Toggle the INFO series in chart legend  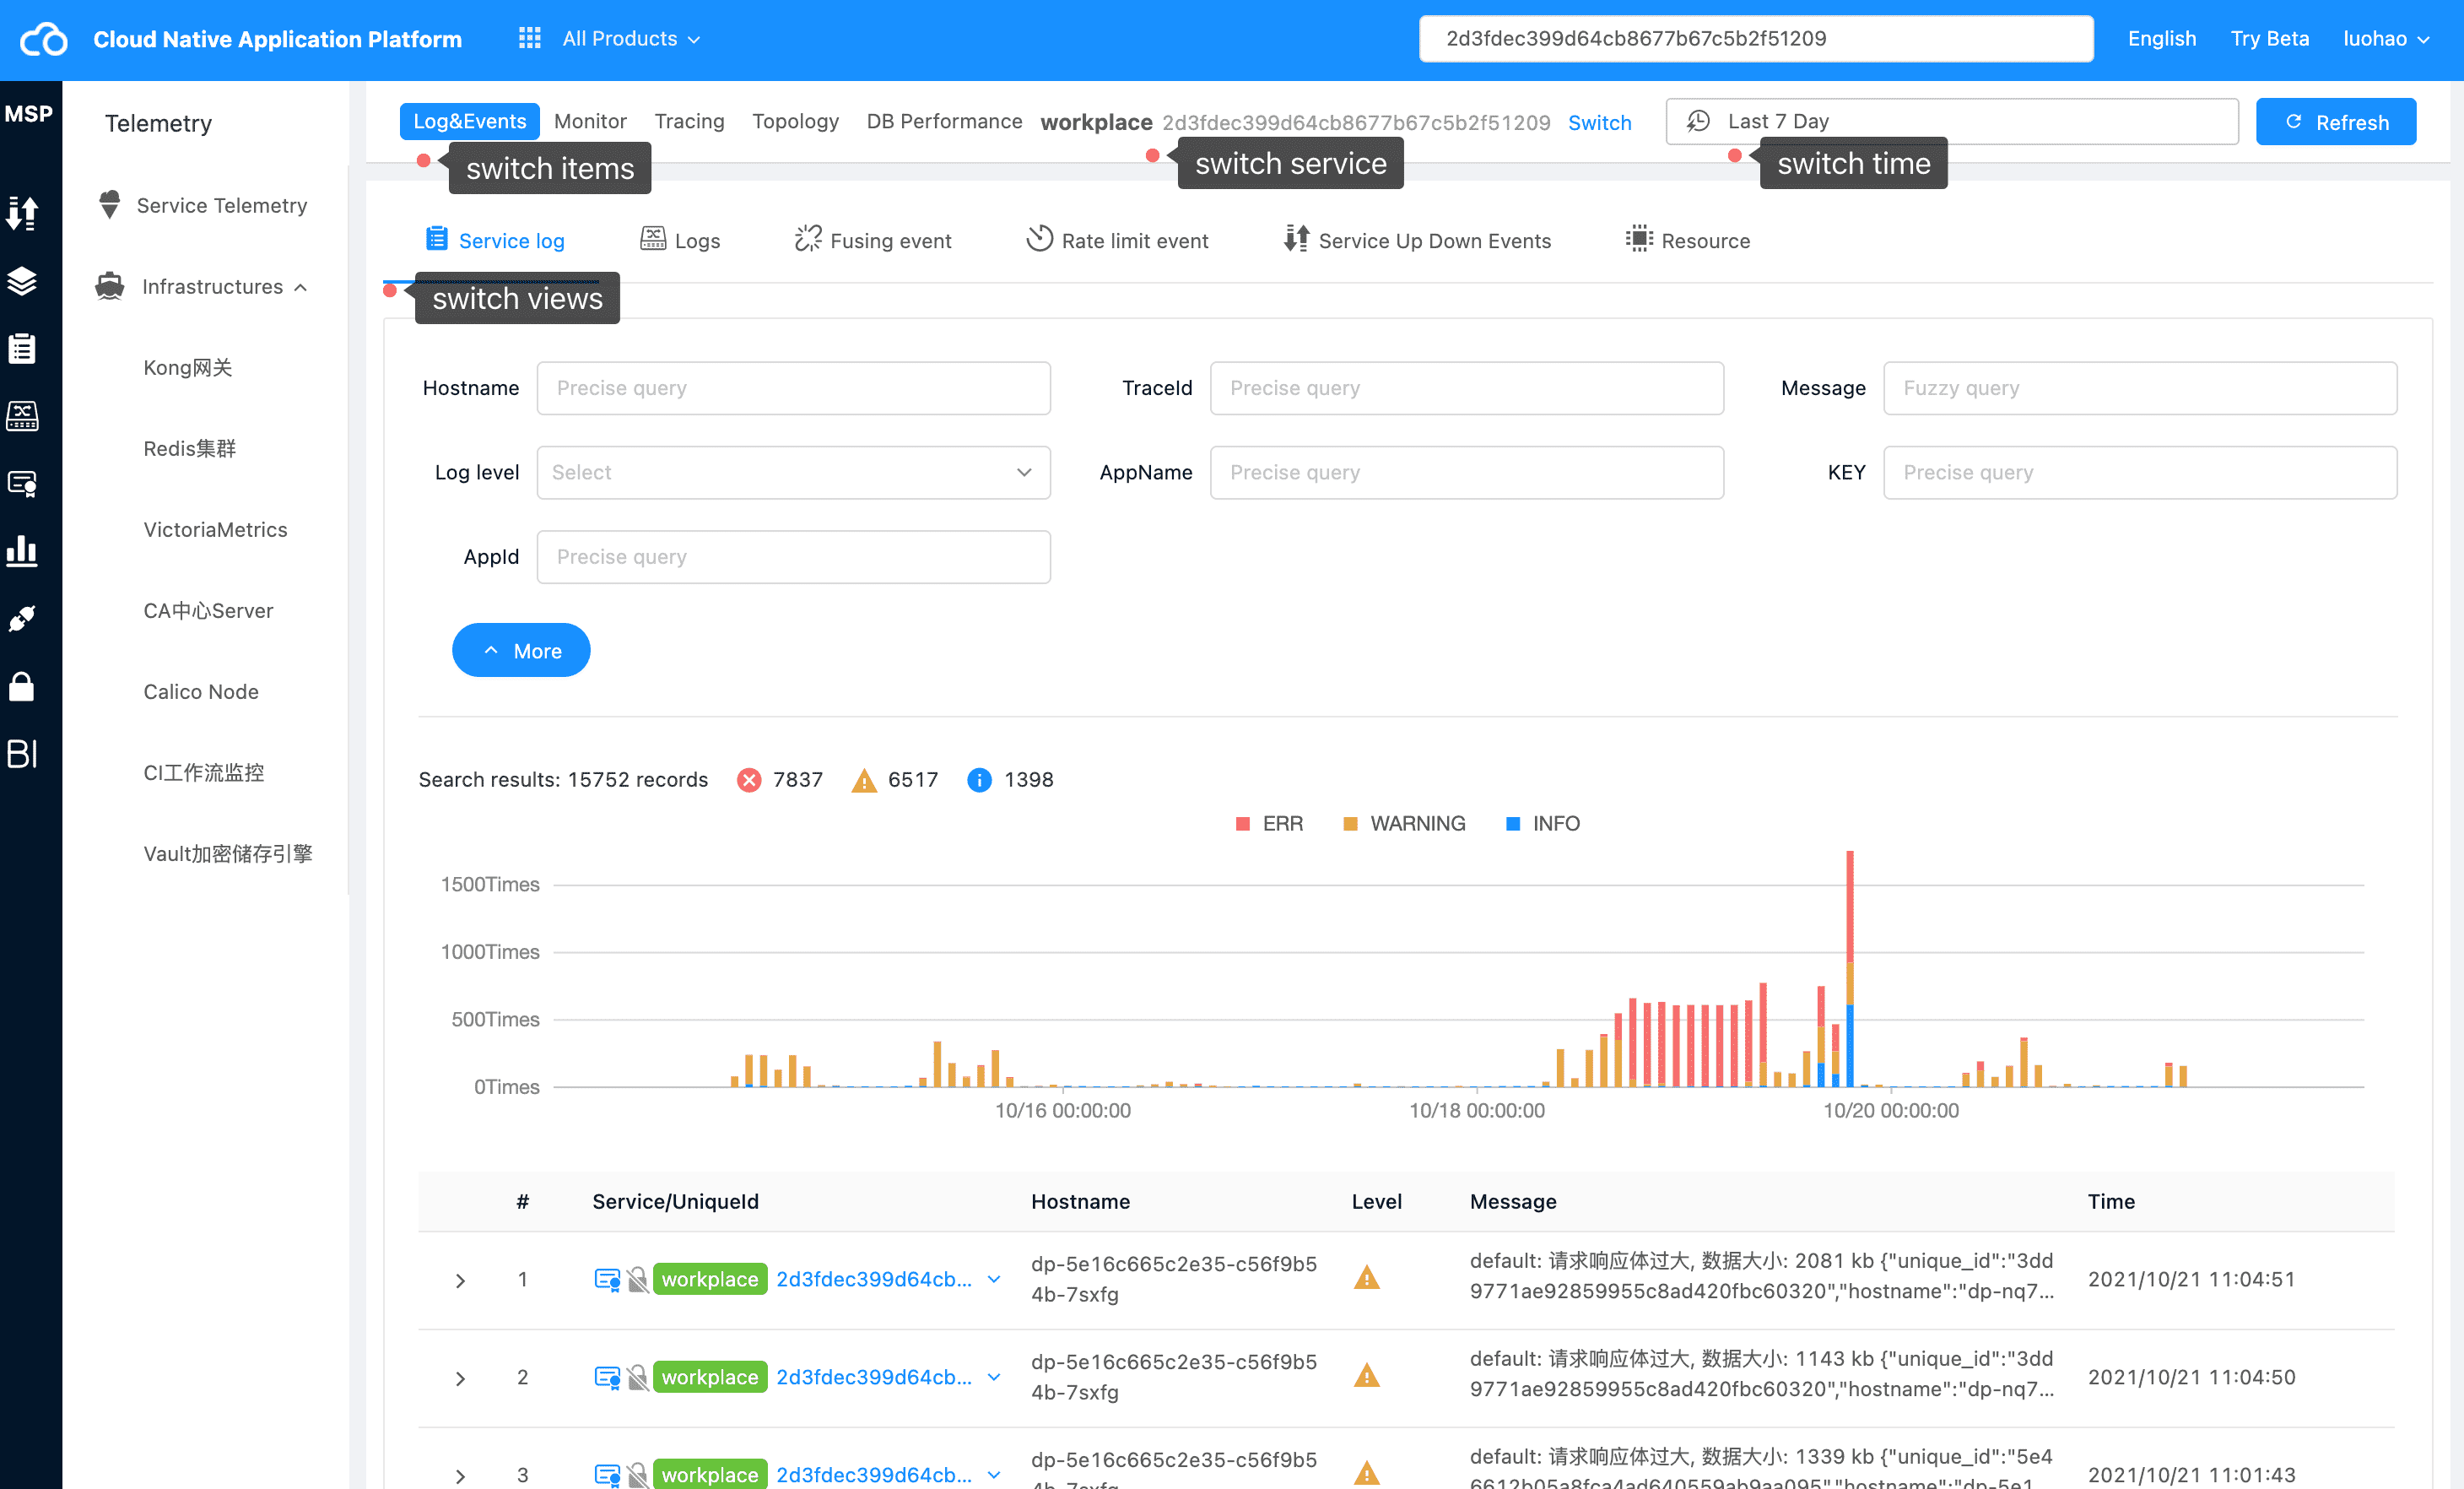(1543, 824)
